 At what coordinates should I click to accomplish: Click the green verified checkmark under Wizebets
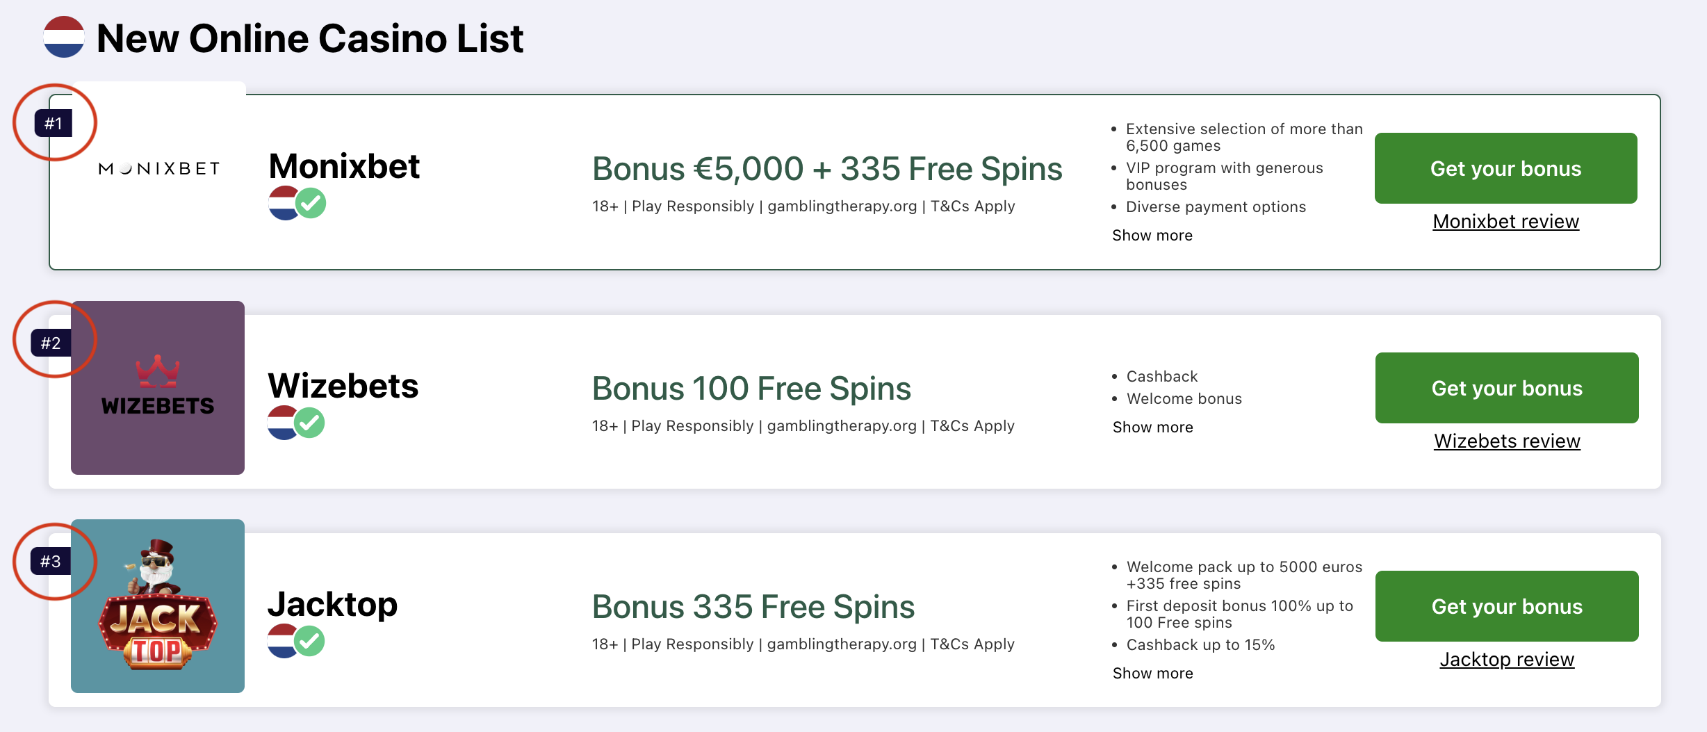[310, 423]
